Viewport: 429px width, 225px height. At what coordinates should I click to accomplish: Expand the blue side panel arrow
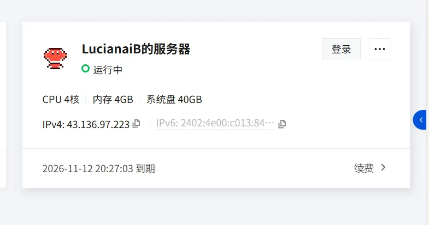pos(420,120)
